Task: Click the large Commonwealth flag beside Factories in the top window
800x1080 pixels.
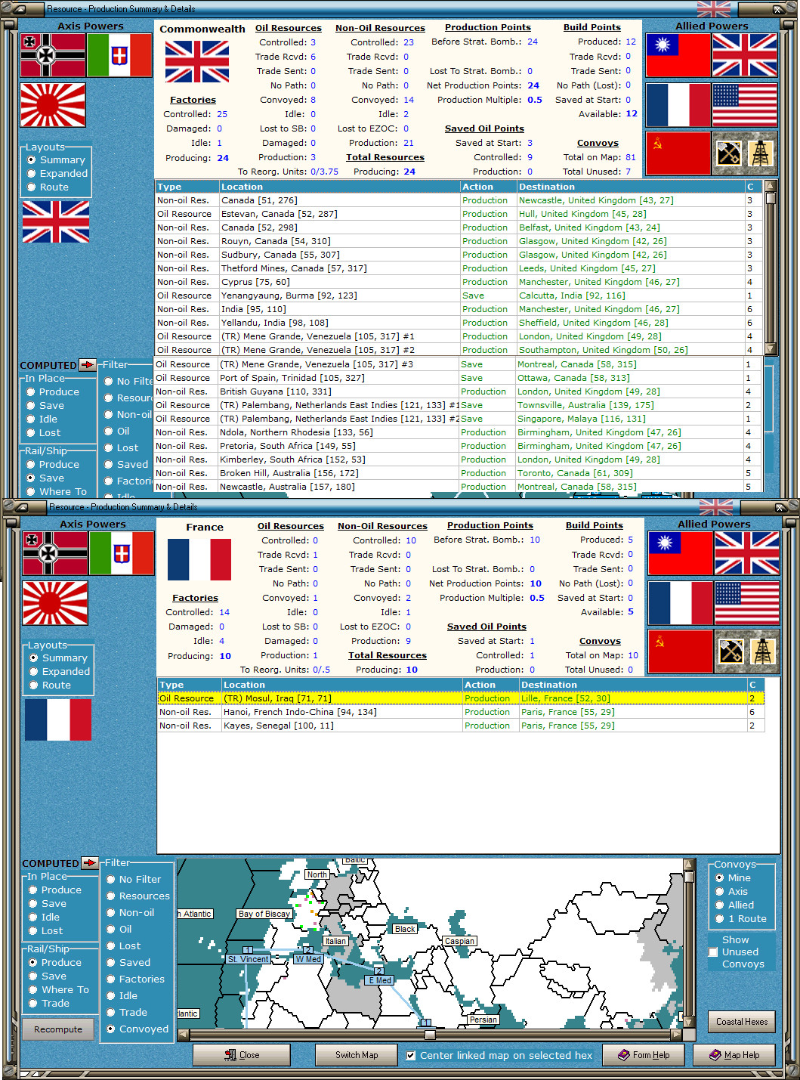Action: pos(197,61)
